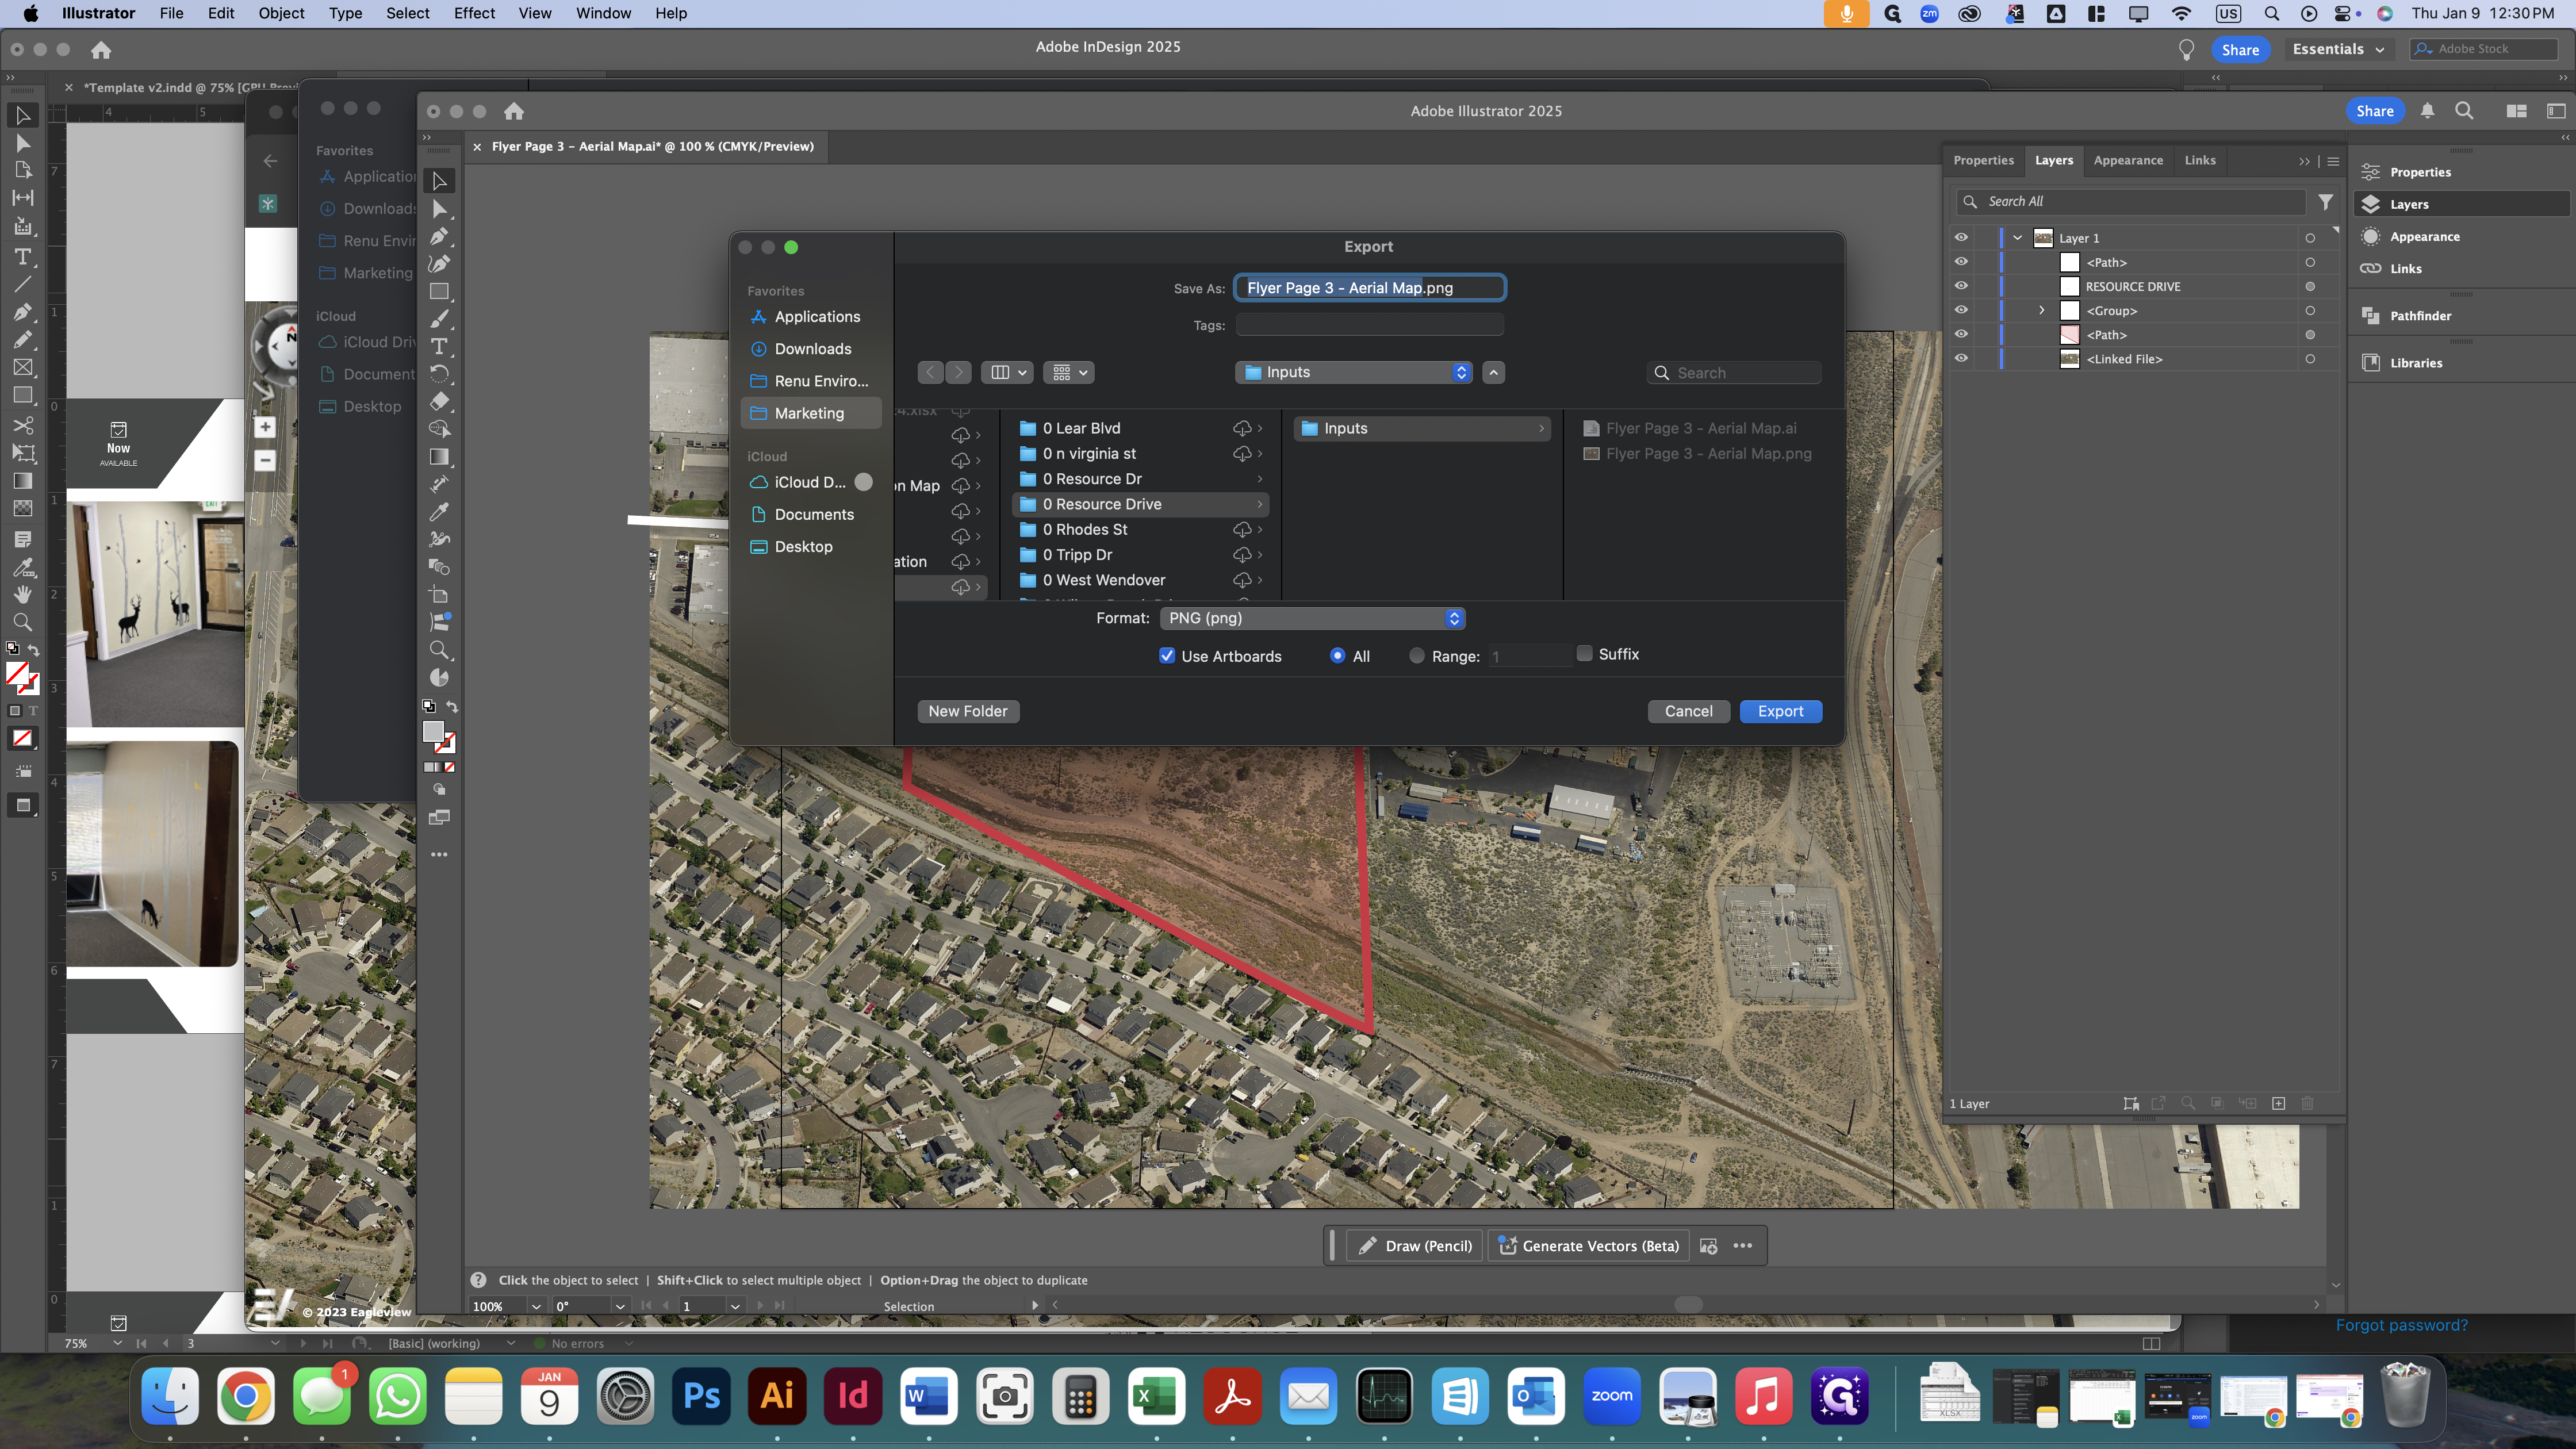Click the Layers filter funnel icon
Image resolution: width=2576 pixels, height=1449 pixels.
pyautogui.click(x=2326, y=202)
